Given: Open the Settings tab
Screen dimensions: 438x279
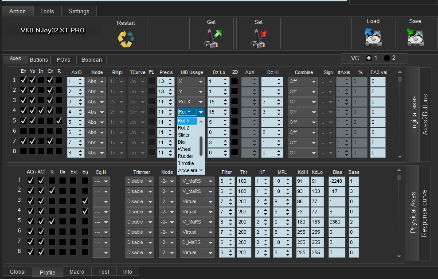Looking at the screenshot, I should tap(79, 11).
